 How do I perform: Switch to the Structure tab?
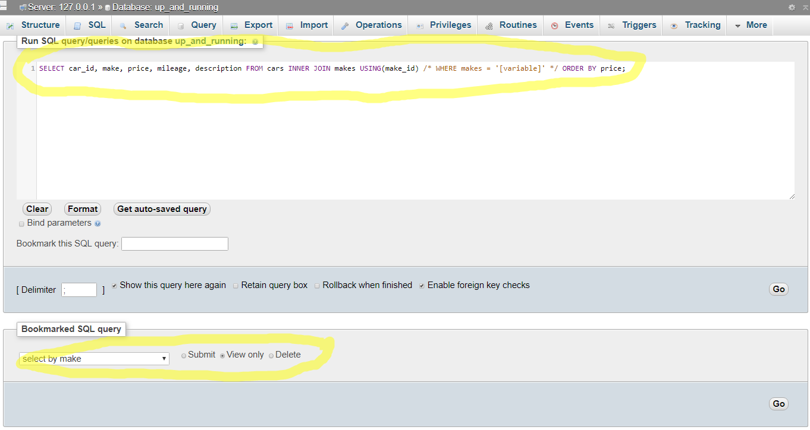pos(33,25)
